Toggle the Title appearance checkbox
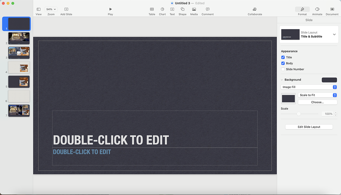Viewport: 341px width, 195px height. click(283, 57)
